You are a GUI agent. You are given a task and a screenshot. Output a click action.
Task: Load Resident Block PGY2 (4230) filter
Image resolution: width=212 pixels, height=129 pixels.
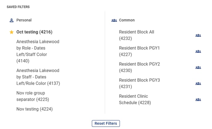[x=139, y=67]
